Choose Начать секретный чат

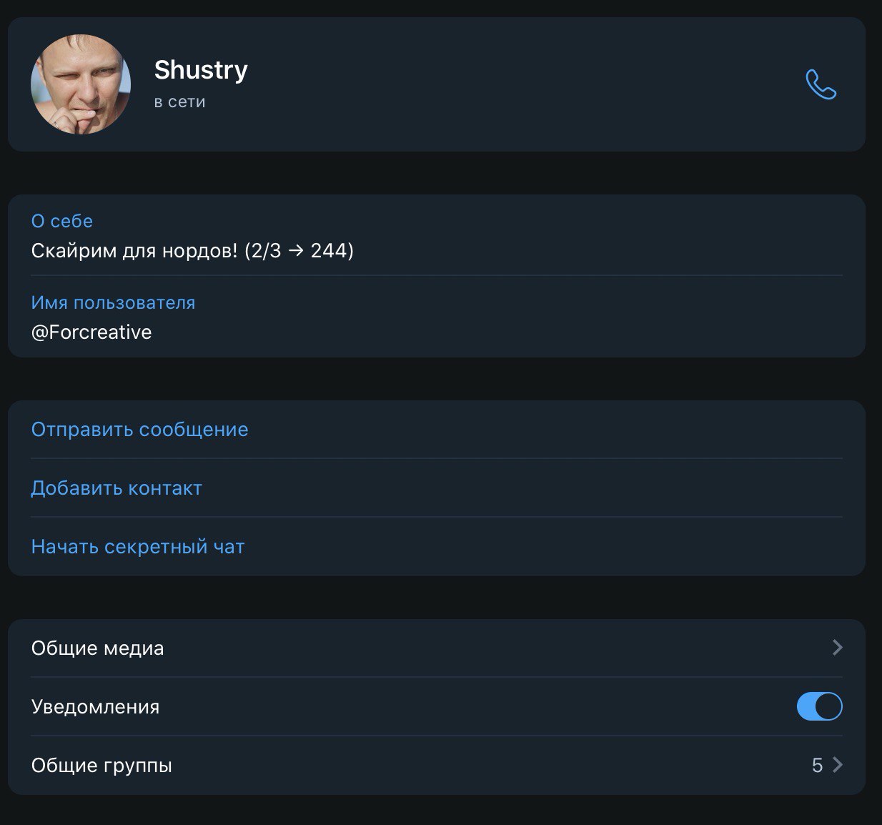click(138, 547)
